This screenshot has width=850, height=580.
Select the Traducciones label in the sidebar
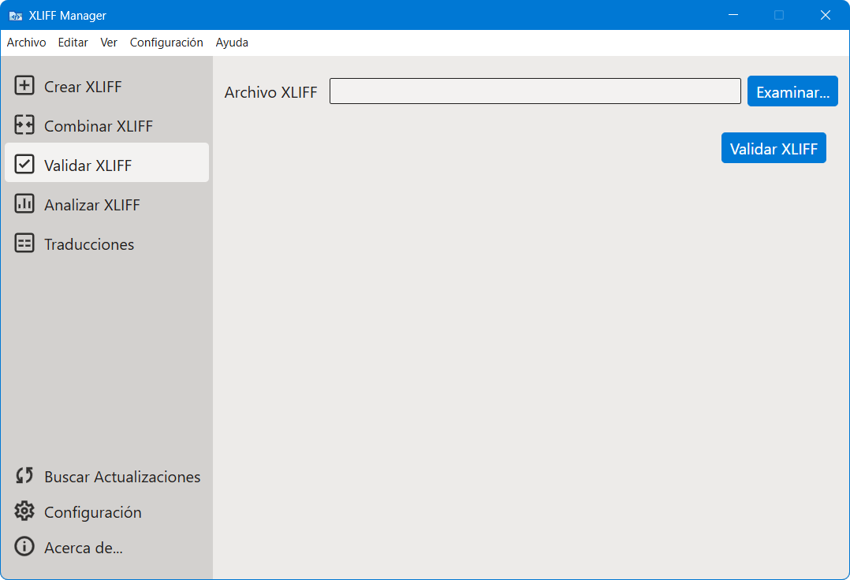click(x=89, y=244)
